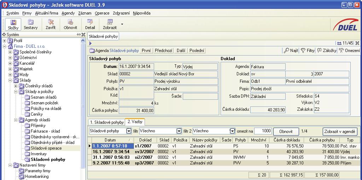Go to Poslední record
The height and width of the screenshot is (180, 362).
tap(197, 51)
